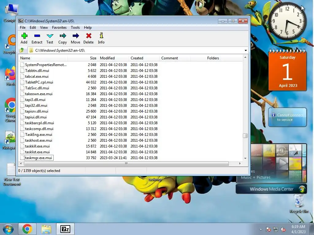The image size is (314, 235).
Task: Go up one folder level icon
Action: [x=22, y=50]
